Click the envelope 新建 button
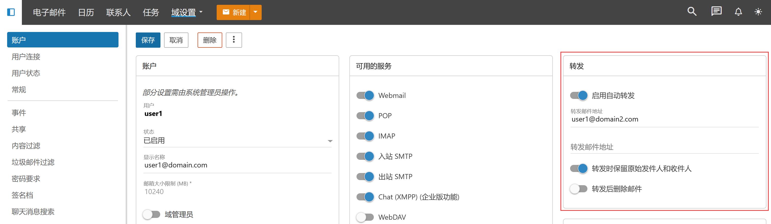The height and width of the screenshot is (224, 771). click(233, 12)
